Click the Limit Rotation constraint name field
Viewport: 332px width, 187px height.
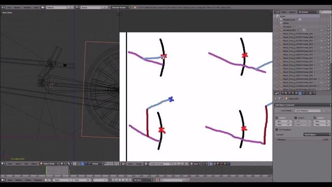click(x=308, y=111)
